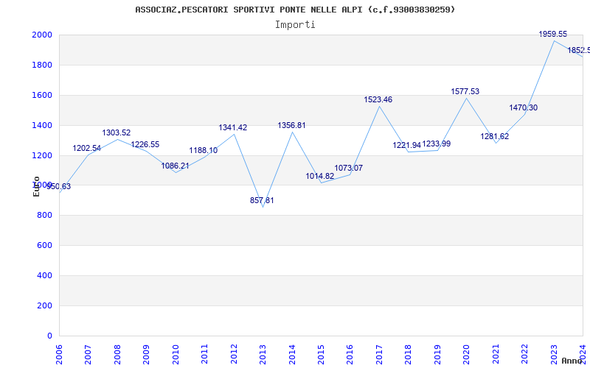Select the 1577.53 data label

click(465, 91)
